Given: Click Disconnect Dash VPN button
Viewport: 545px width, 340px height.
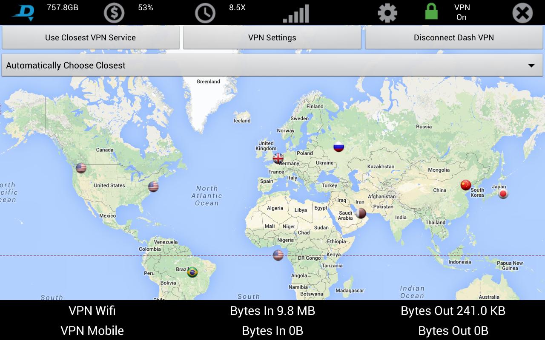Looking at the screenshot, I should (x=454, y=37).
